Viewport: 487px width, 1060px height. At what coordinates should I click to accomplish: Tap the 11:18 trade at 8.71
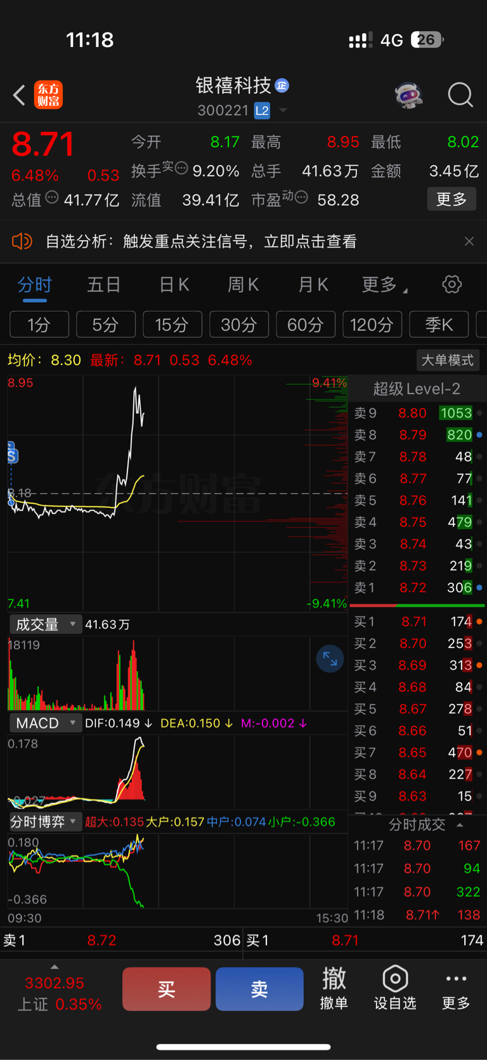[x=417, y=915]
